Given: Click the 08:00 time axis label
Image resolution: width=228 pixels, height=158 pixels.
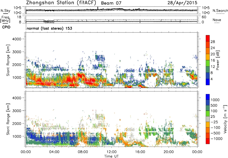Looking at the screenshot, I should [83, 152].
